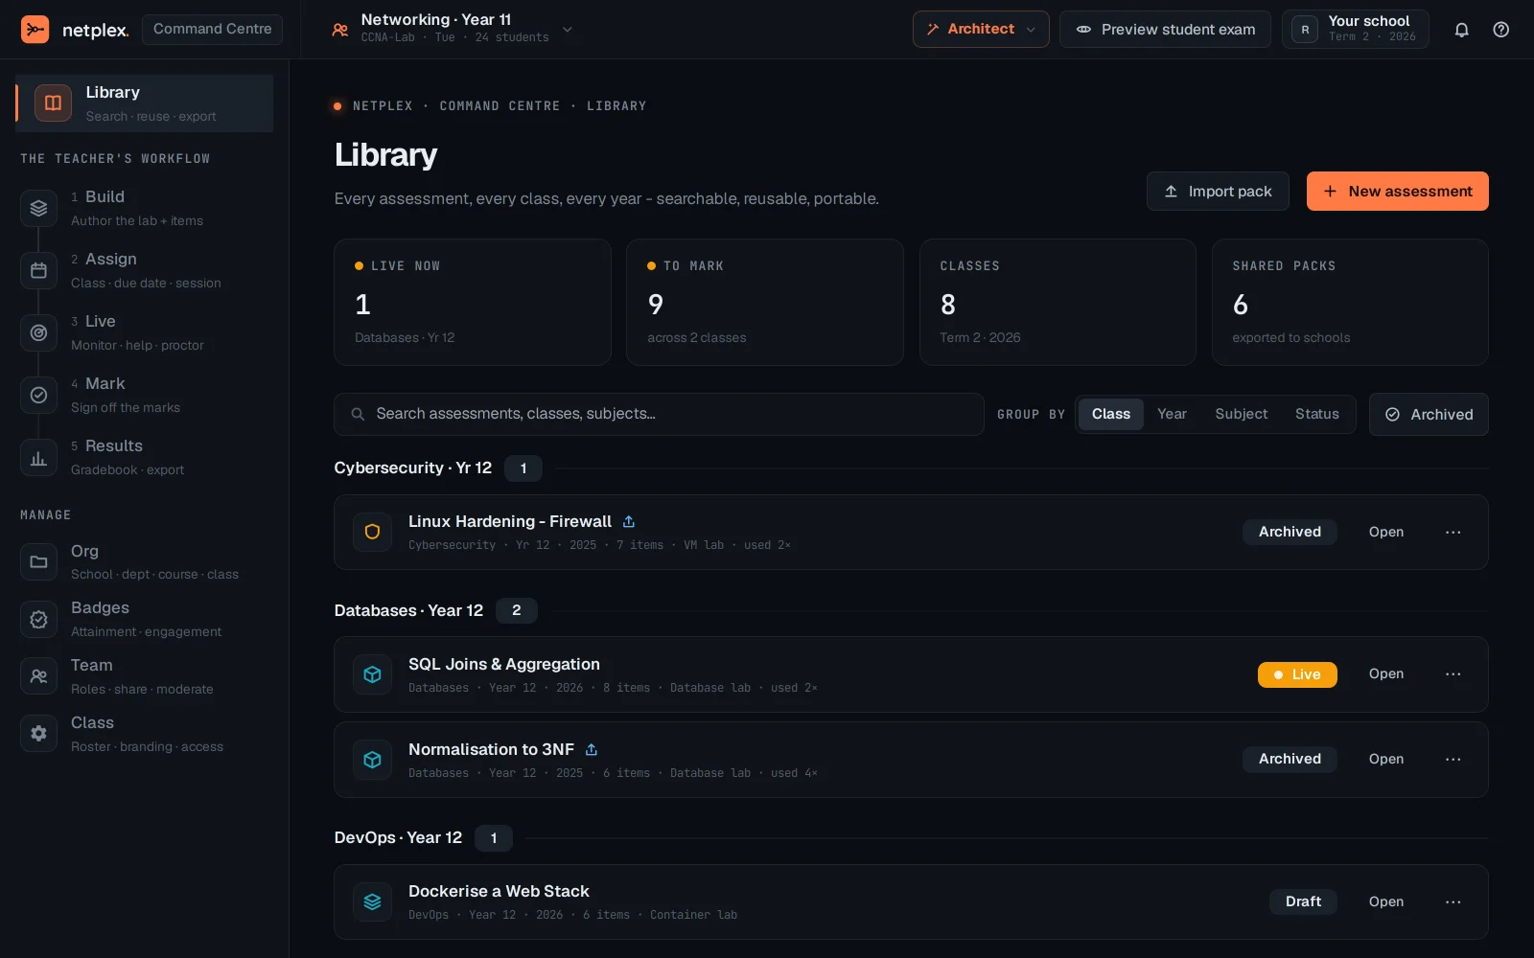Viewport: 1534px width, 958px height.
Task: Click Import pack
Action: point(1218,191)
